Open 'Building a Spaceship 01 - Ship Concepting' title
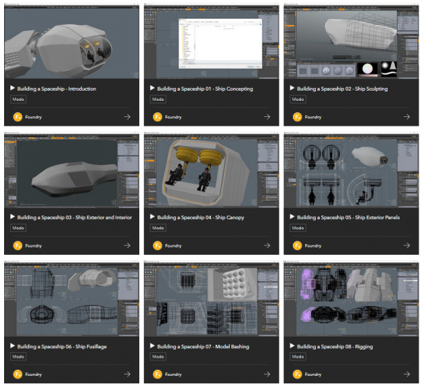 pyautogui.click(x=195, y=89)
